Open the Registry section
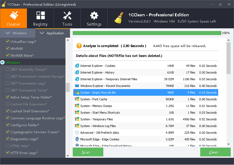Image resolution: width=234 pixels, height=165 pixels. point(40,18)
